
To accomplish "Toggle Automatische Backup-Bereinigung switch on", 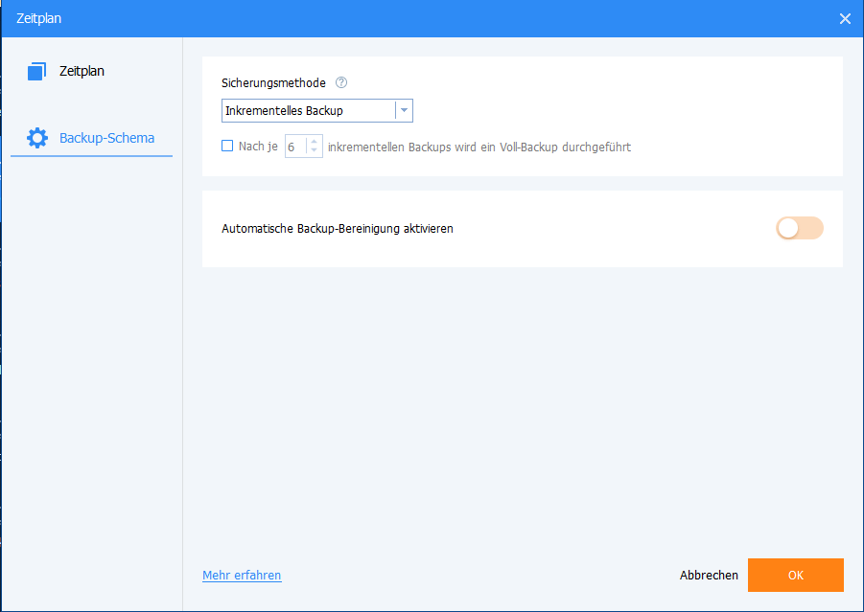I will point(800,228).
